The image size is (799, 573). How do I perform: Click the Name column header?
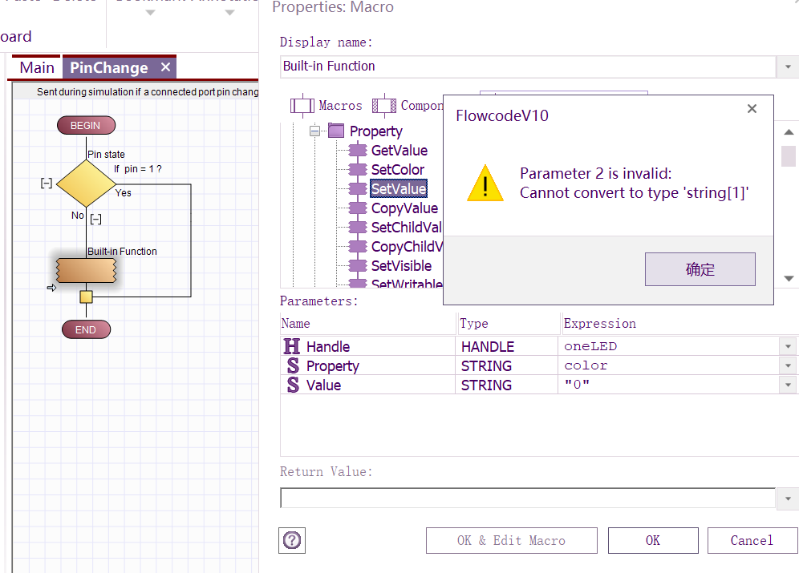(x=367, y=324)
